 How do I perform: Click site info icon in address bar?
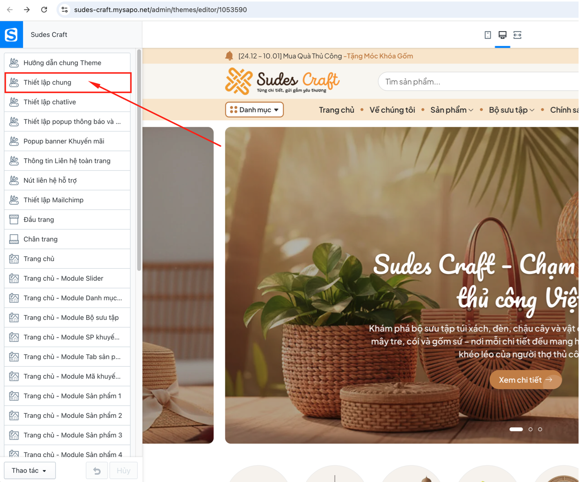coord(65,10)
